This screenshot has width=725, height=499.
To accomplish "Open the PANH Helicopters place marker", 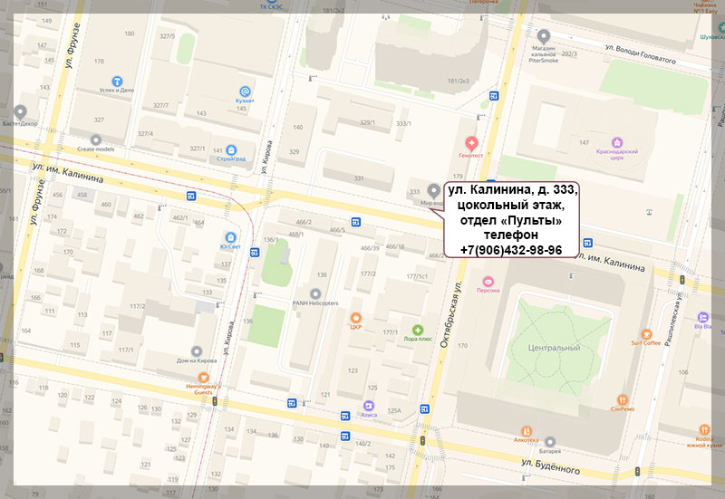I will [314, 293].
